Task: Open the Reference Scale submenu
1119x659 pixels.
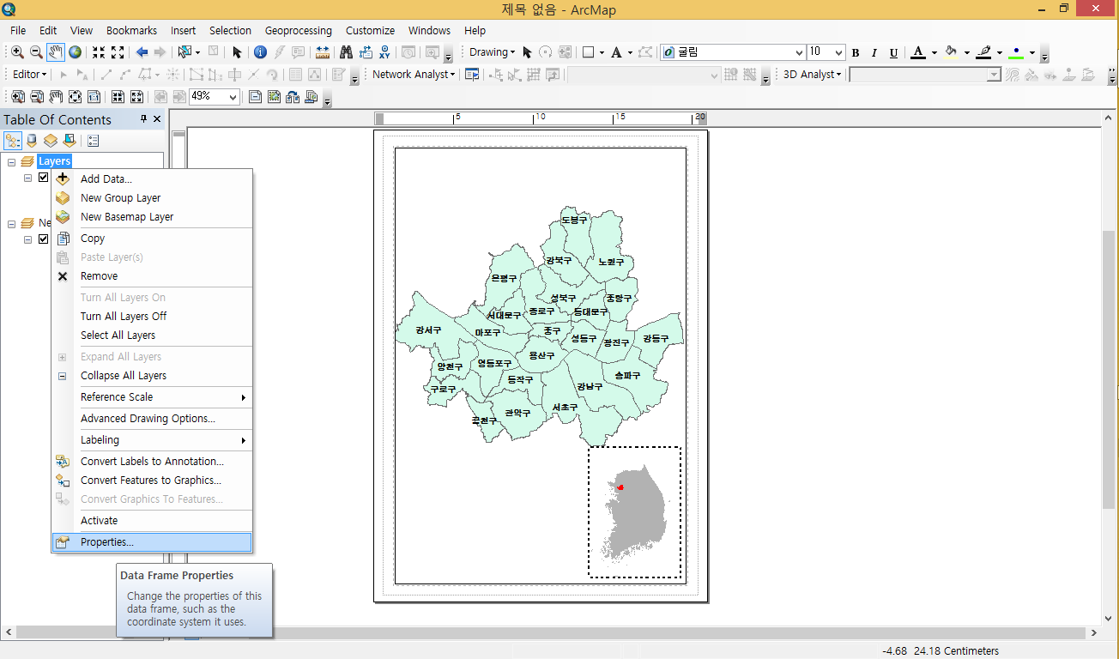Action: point(153,397)
